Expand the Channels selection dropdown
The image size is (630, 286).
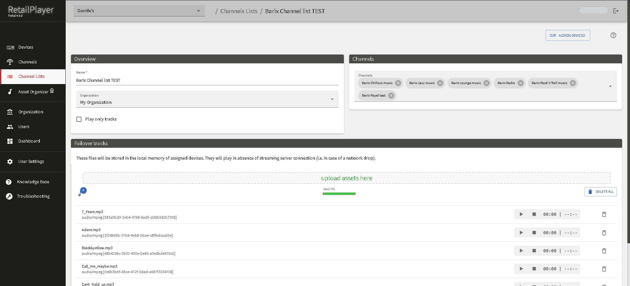610,86
